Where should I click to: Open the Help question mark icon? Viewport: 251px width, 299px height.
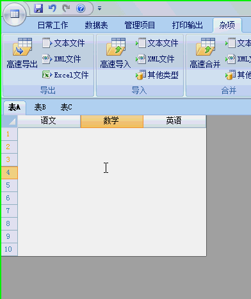pos(81,8)
